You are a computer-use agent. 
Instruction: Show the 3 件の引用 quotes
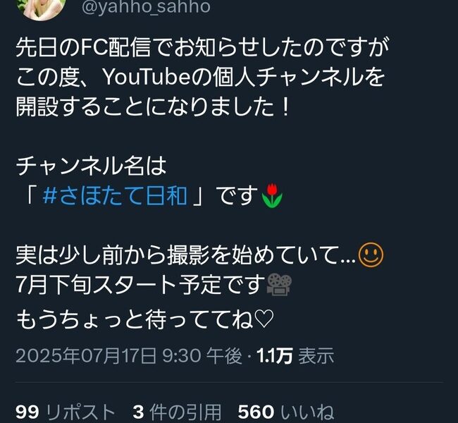pos(177,412)
